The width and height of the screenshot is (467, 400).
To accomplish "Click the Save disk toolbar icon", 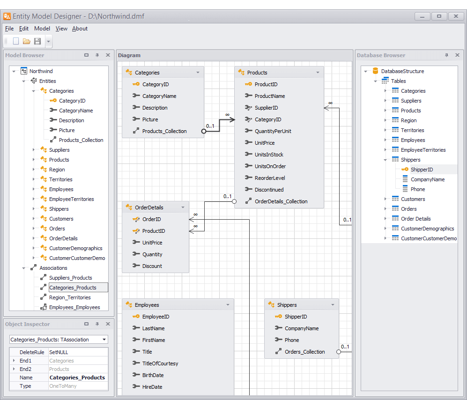I will 37,41.
